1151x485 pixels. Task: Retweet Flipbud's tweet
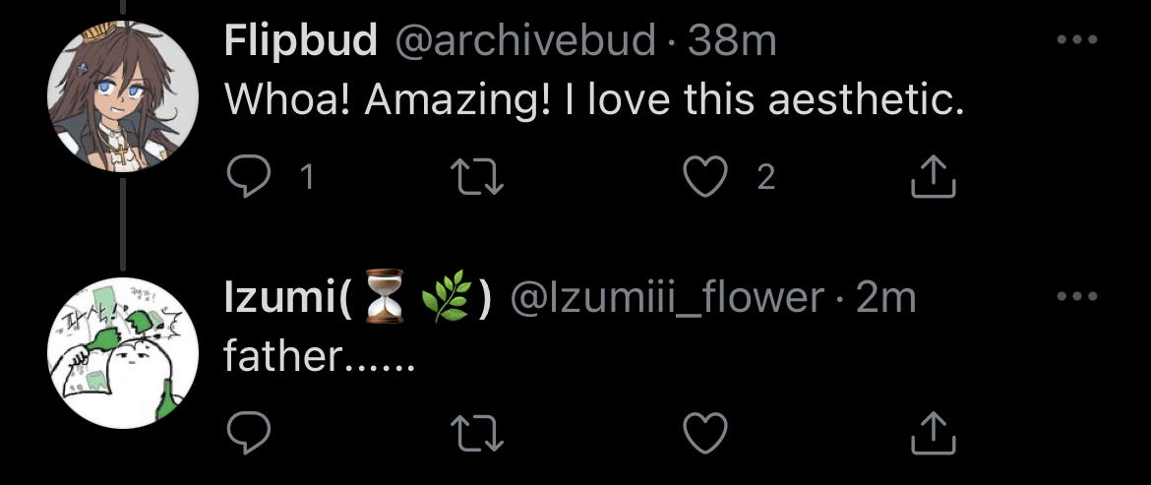[476, 177]
